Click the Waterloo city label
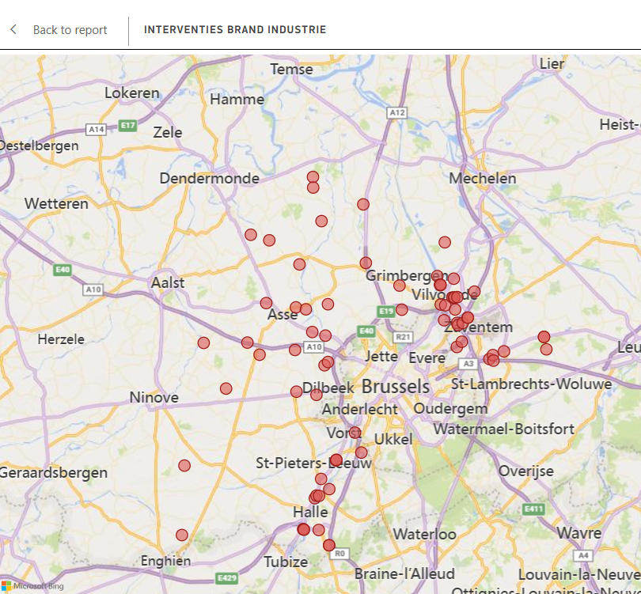The width and height of the screenshot is (641, 594). [x=425, y=534]
